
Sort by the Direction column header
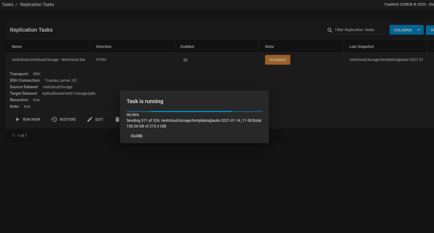[x=104, y=47]
